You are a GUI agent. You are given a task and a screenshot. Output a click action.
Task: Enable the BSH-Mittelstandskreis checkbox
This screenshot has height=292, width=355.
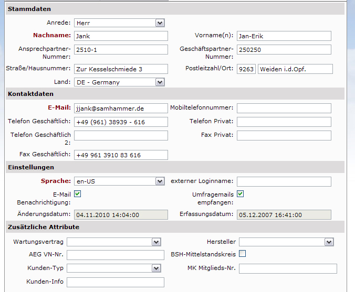[x=242, y=254]
